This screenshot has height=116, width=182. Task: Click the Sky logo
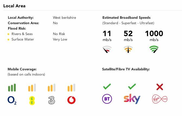point(132,99)
